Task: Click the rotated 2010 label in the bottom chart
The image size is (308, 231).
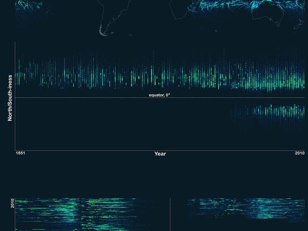Action: [x=13, y=203]
